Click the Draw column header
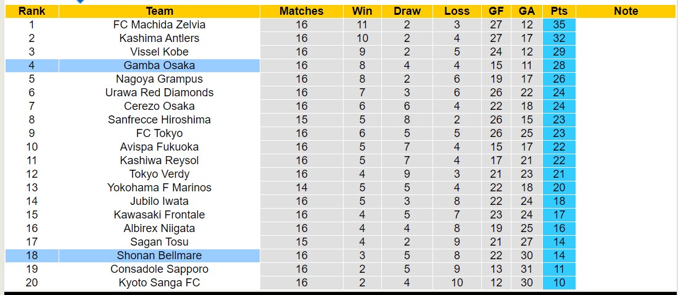Viewport: 678px width, 295px height. [407, 11]
